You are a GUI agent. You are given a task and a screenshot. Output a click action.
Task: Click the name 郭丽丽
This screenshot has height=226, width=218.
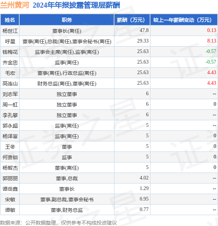(x=10, y=178)
